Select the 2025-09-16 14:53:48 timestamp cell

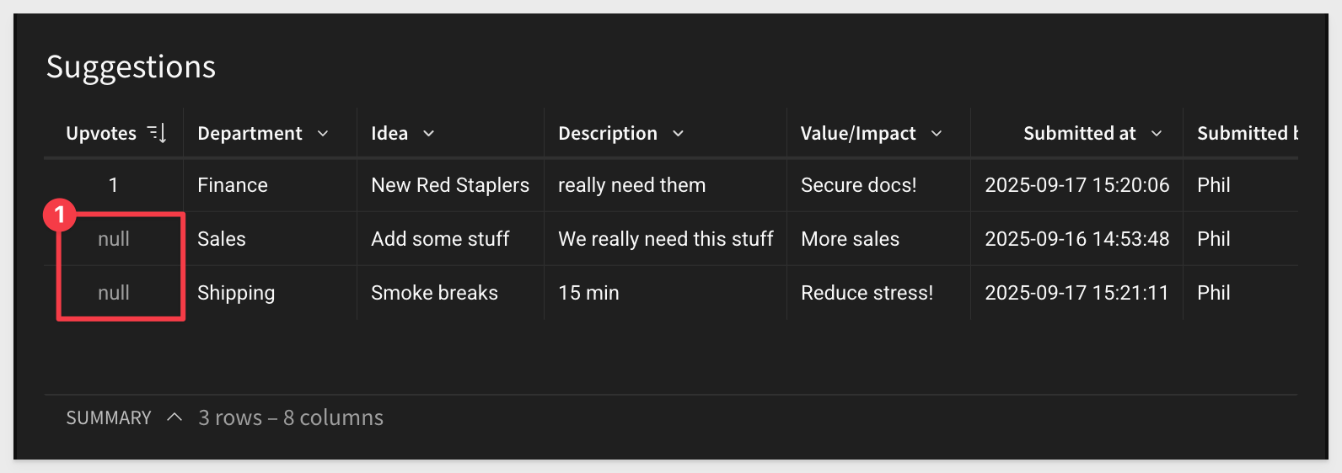click(1076, 239)
